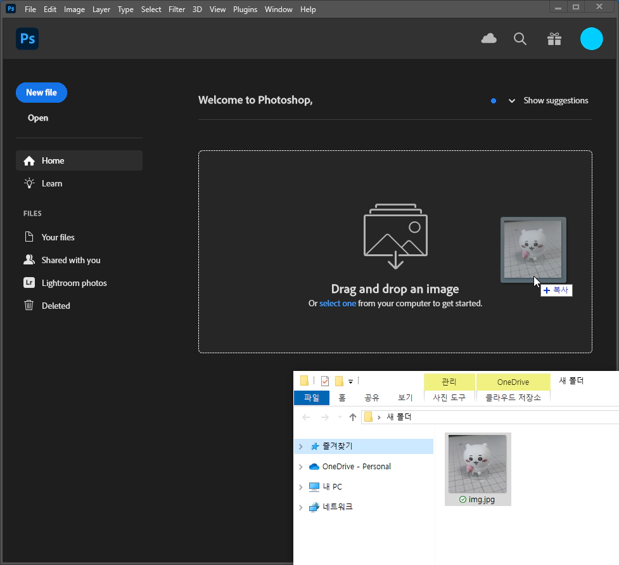Click the folder icon in Explorer title bar
This screenshot has height=565, width=619.
pyautogui.click(x=304, y=380)
